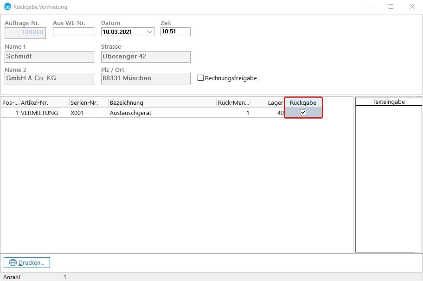This screenshot has width=423, height=281.
Task: Enable the Rechnungsfreigabe checkbox
Action: (x=200, y=78)
